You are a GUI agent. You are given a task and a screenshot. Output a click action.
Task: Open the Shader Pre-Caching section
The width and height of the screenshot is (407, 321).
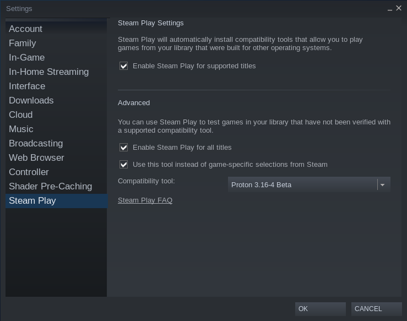[50, 186]
